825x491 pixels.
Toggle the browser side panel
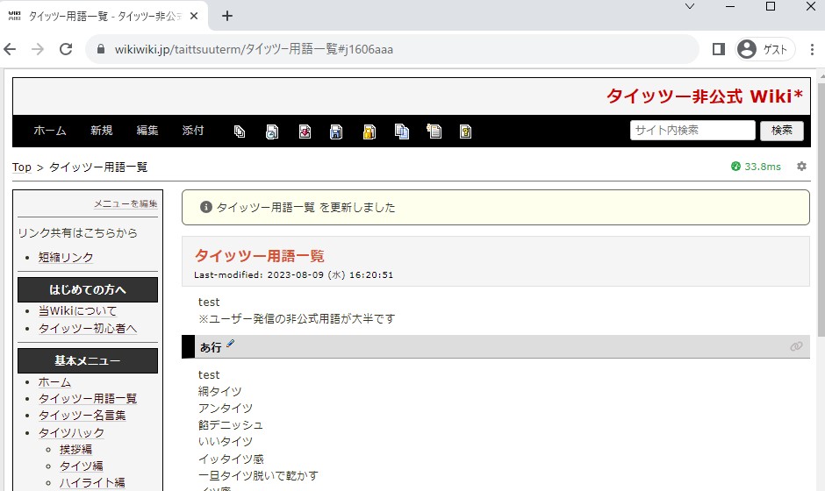click(x=718, y=50)
